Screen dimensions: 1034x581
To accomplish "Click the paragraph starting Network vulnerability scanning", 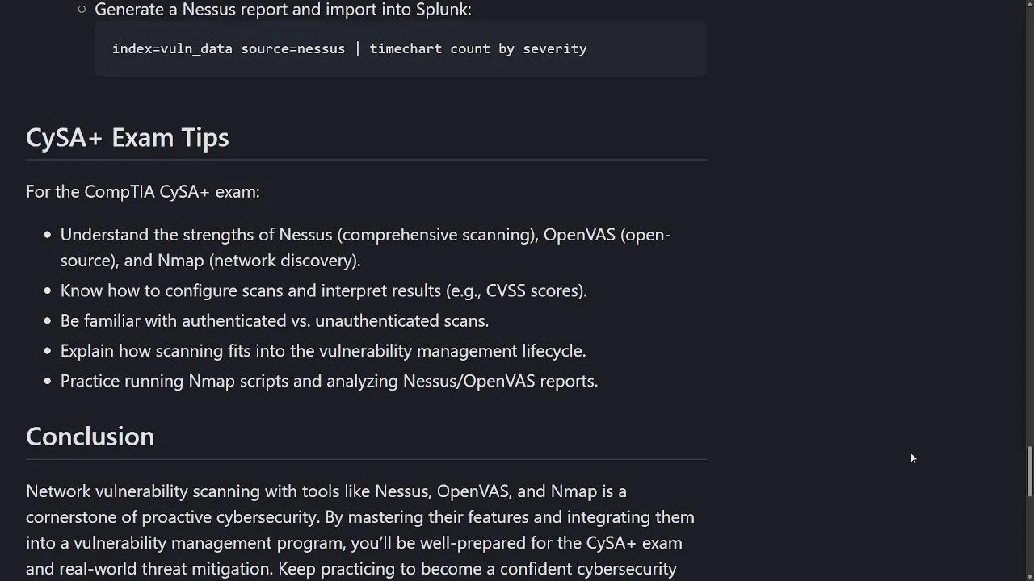I will (x=360, y=530).
